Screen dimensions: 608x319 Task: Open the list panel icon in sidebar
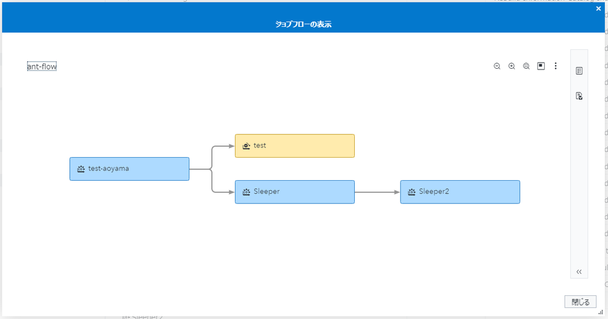(x=579, y=71)
